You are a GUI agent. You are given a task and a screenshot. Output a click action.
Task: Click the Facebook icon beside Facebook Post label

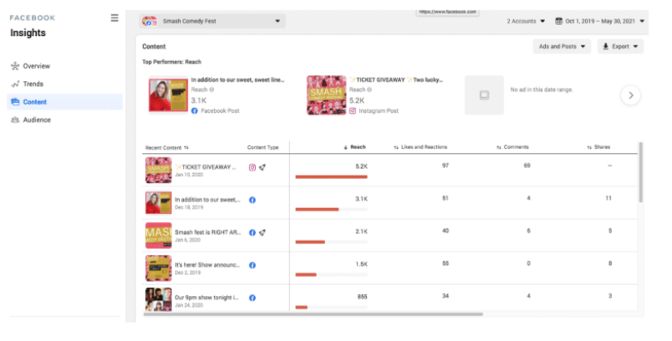[195, 110]
